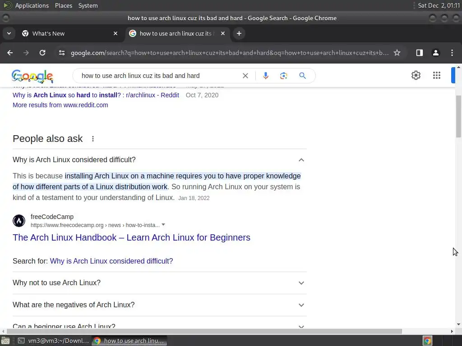Click the 'People also ask' heading
Screen dimensions: 462x346
pyautogui.click(x=48, y=139)
